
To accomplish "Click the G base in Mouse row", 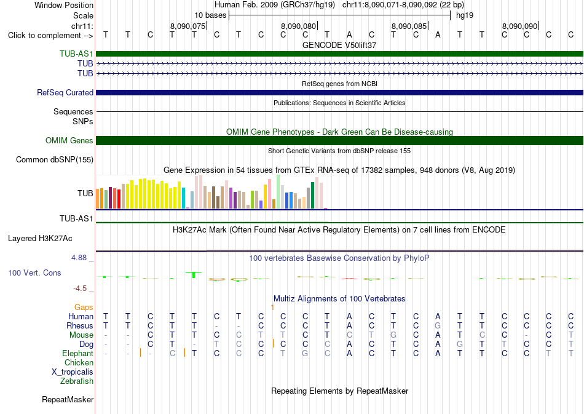I will 393,335.
